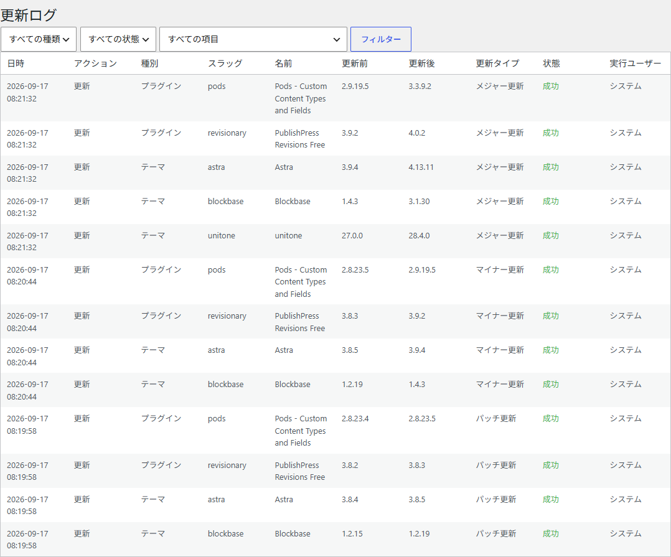
Task: Click version 4.0.2 of revisionary
Action: (417, 133)
